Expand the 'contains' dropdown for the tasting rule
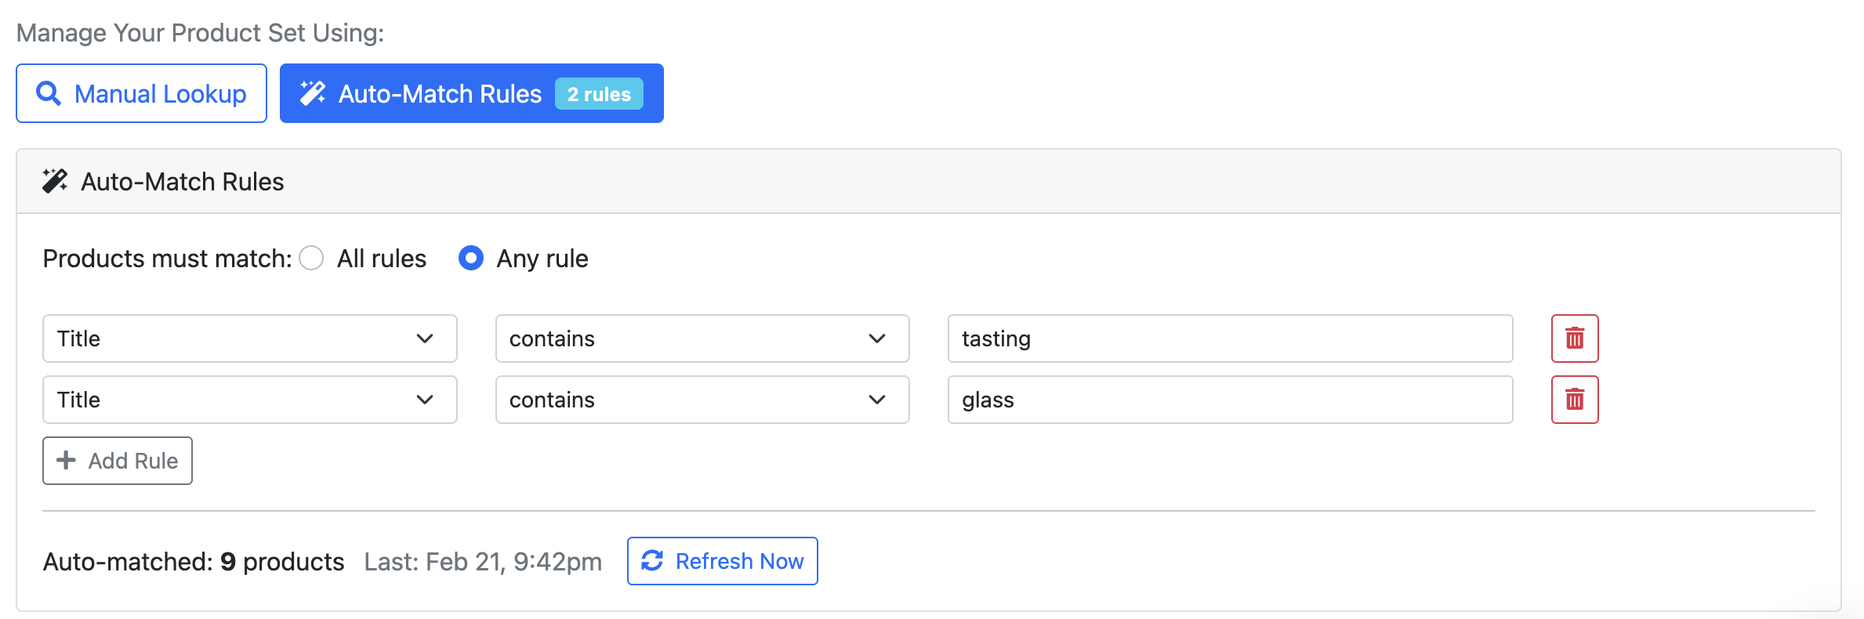This screenshot has height=619, width=1864. coord(702,338)
